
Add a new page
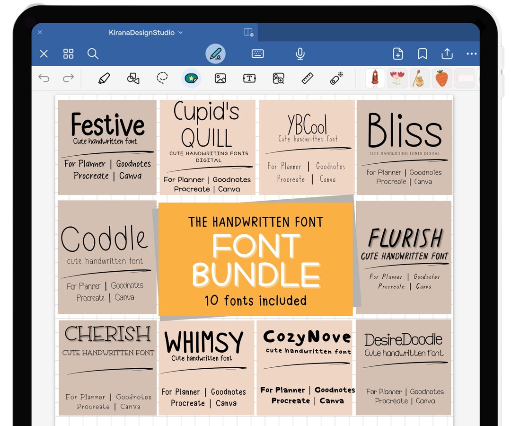[x=398, y=54]
